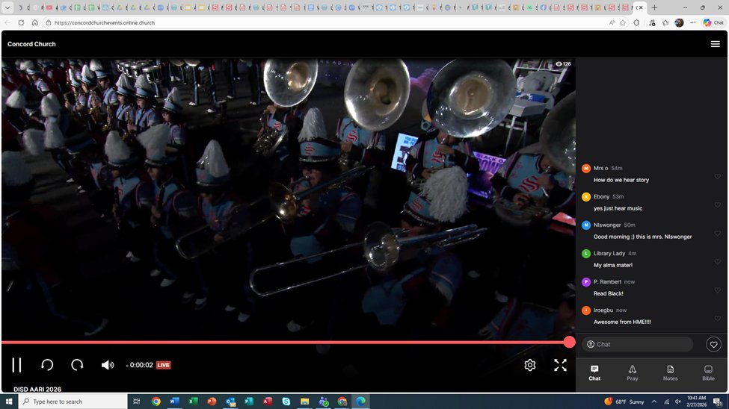Launch Word from the taskbar
The height and width of the screenshot is (409, 729).
tap(174, 401)
